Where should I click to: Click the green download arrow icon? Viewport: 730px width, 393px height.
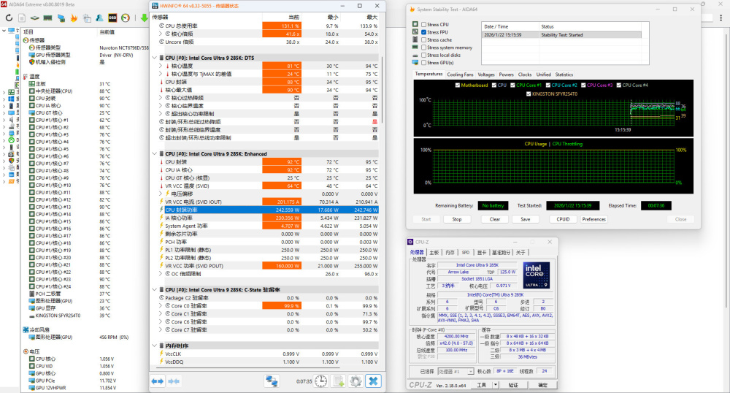(x=145, y=17)
